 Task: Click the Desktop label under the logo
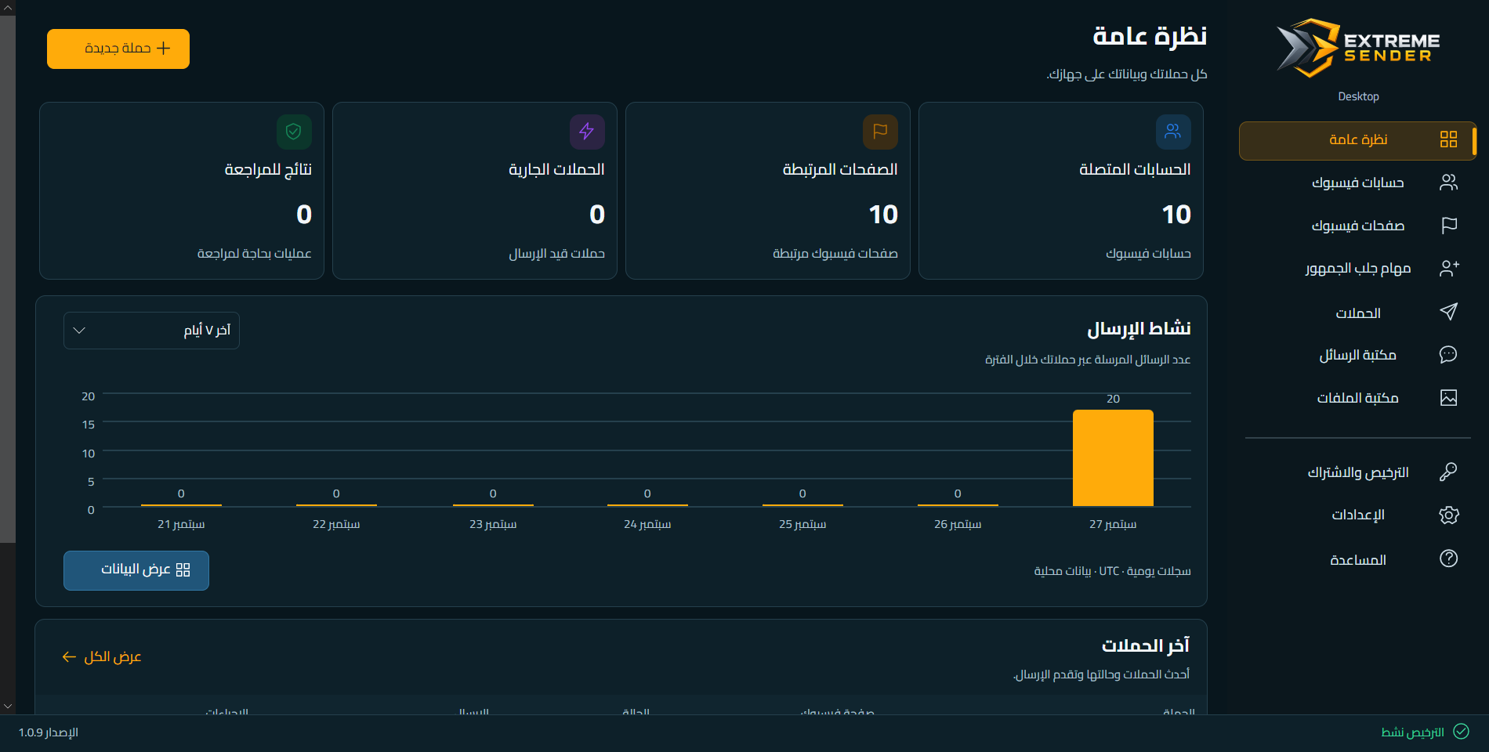click(1358, 96)
